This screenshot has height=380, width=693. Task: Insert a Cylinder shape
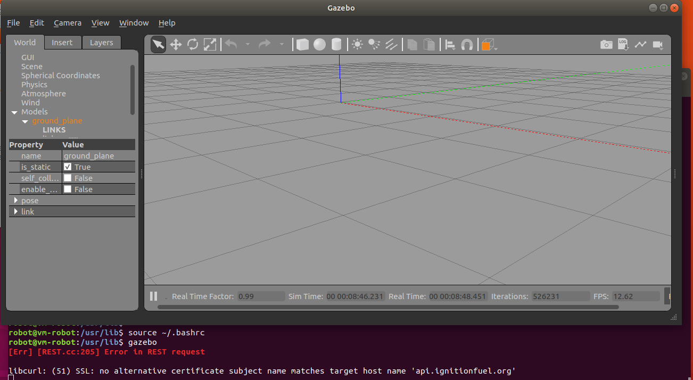point(336,45)
